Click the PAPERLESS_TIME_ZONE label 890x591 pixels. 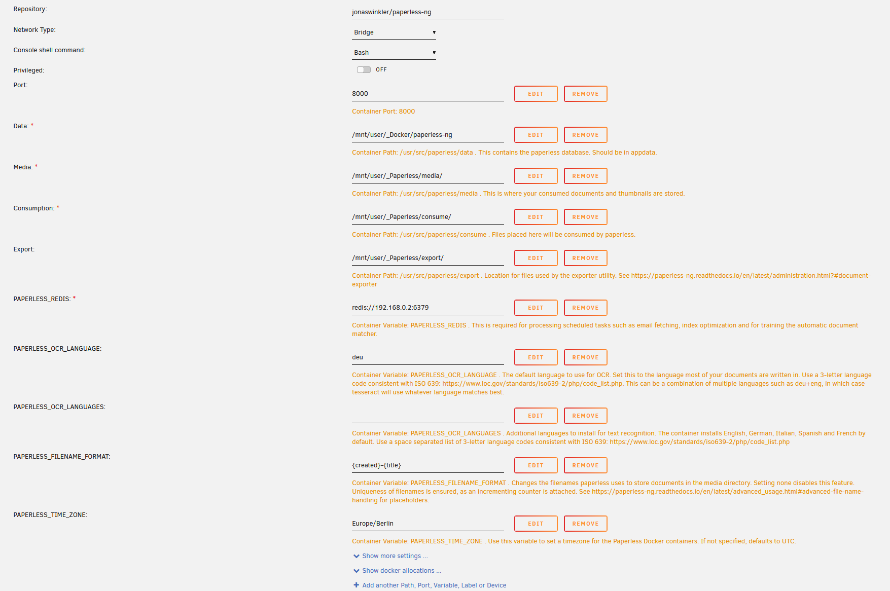pyautogui.click(x=50, y=515)
